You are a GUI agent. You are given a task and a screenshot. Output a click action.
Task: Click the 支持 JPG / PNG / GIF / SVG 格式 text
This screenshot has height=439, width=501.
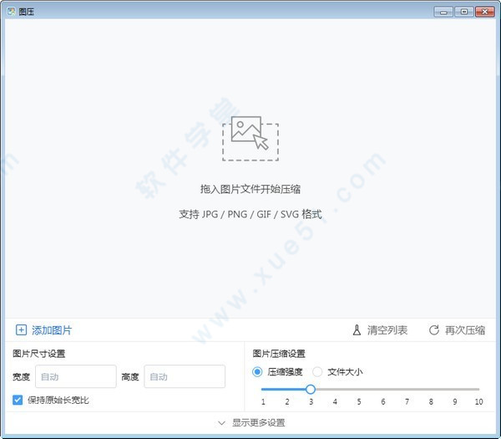pos(250,214)
